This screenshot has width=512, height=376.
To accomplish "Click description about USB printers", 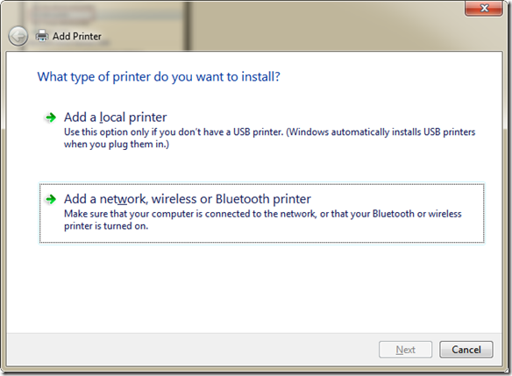I will [269, 138].
